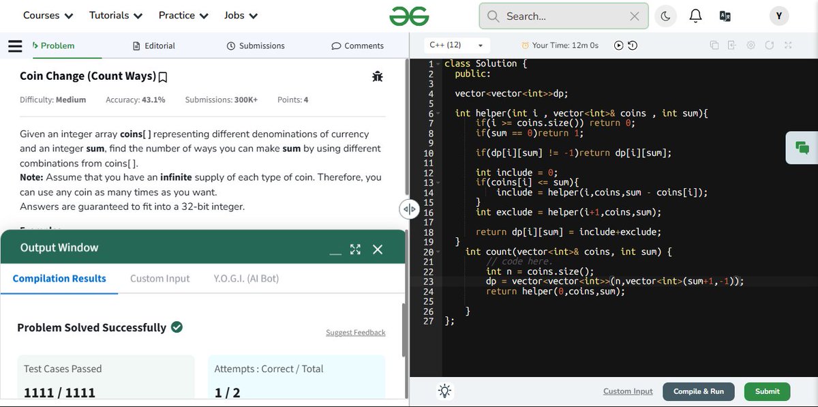Open the Jobs dropdown menu

point(241,15)
